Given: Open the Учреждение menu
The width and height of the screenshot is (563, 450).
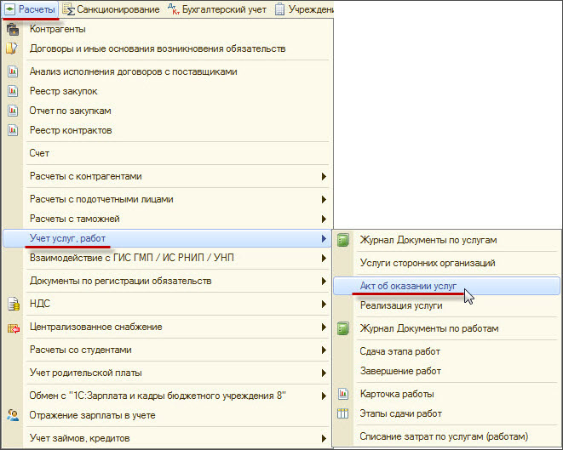Looking at the screenshot, I should click(x=304, y=9).
